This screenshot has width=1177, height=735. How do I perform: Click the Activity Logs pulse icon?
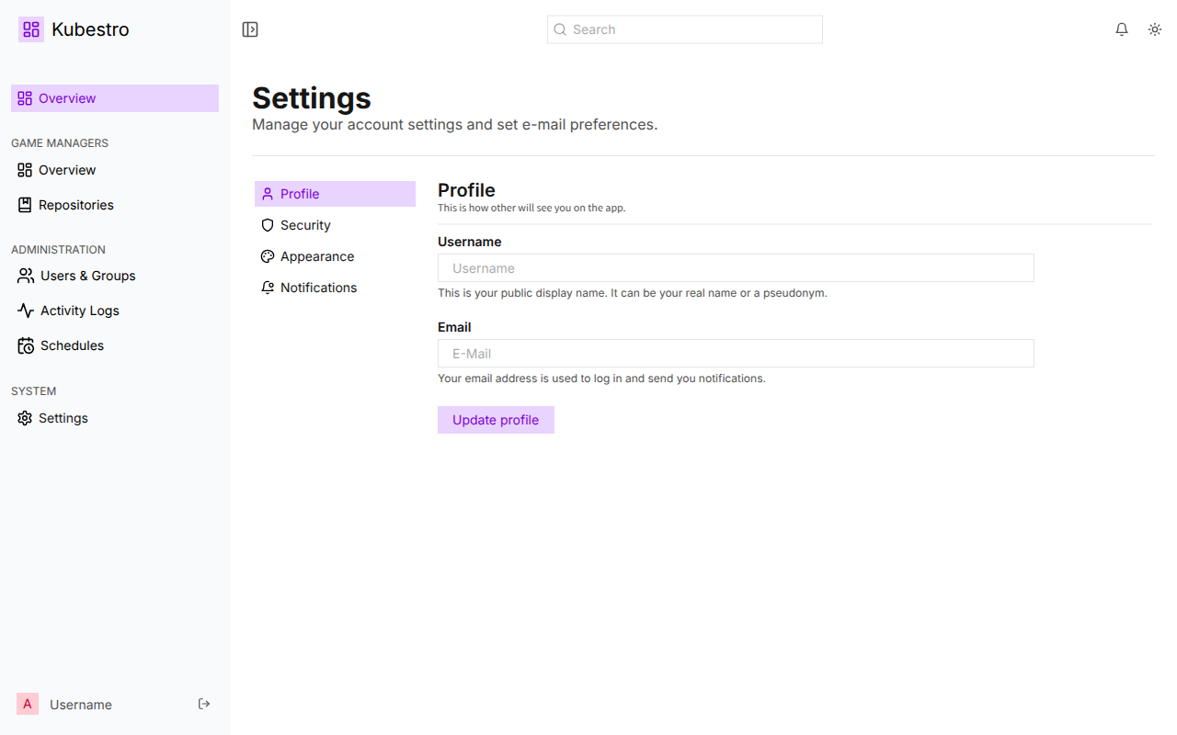tap(26, 311)
